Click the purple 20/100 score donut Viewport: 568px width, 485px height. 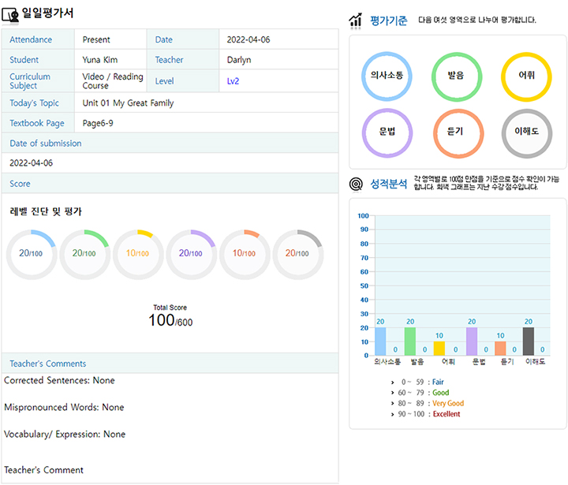tap(191, 254)
